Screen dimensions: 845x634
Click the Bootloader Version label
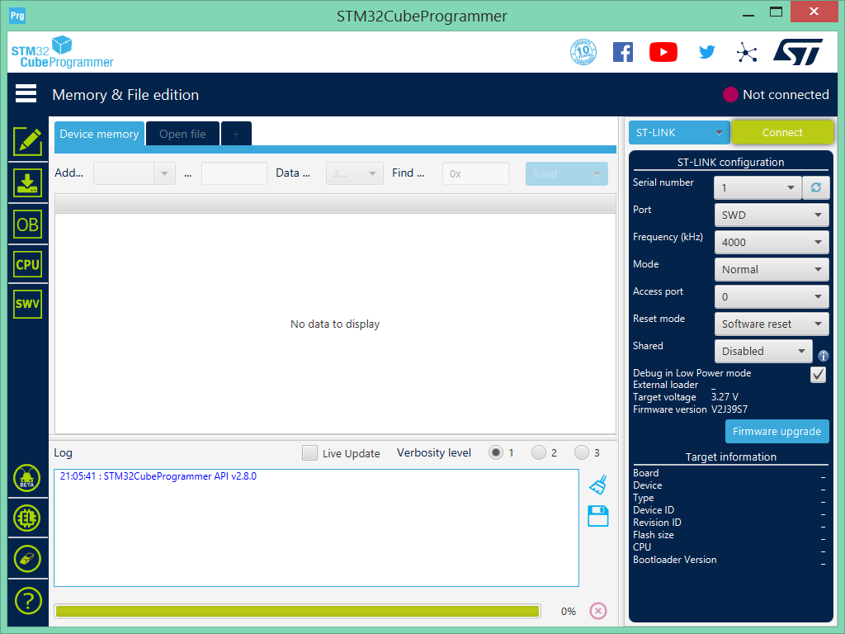point(675,560)
